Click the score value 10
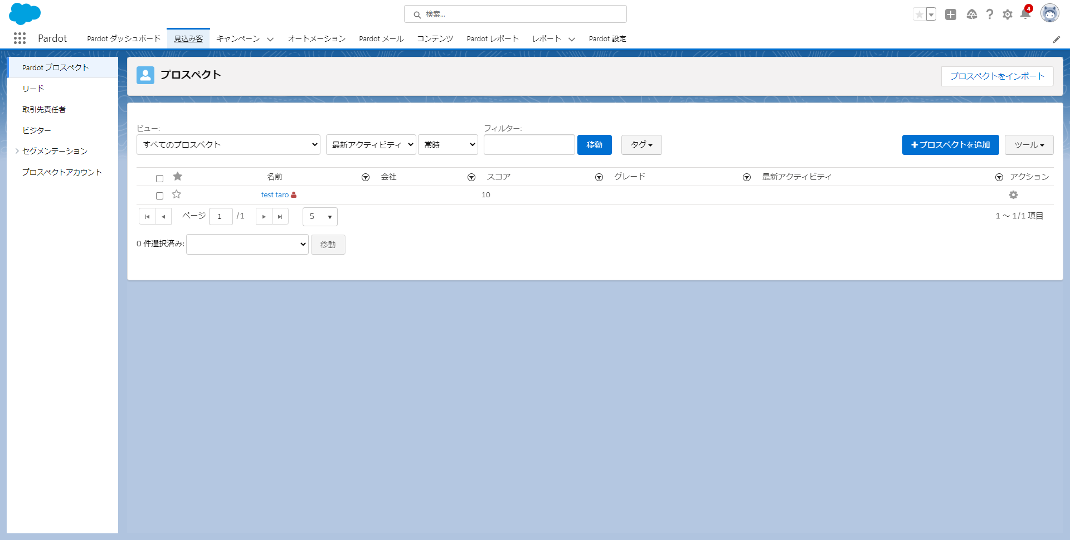This screenshot has width=1070, height=540. [486, 194]
